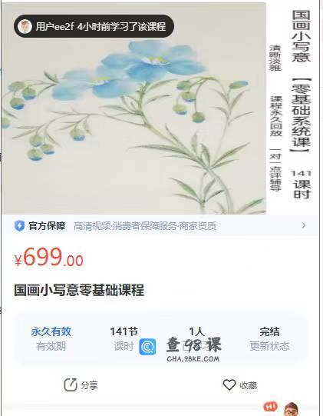
Task: Tap the 收藏 favorite label
Action: pyautogui.click(x=249, y=385)
